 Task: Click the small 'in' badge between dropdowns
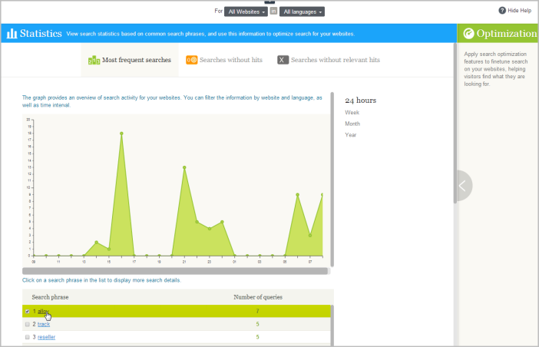pyautogui.click(x=273, y=11)
